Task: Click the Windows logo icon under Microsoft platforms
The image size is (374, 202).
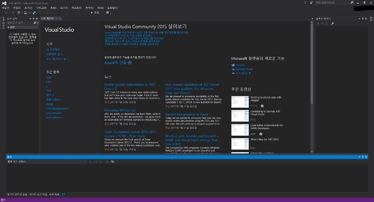Action: [233, 65]
